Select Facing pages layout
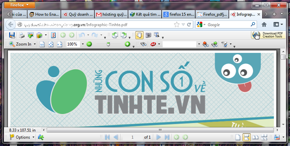290x146 pixels. click(256, 137)
